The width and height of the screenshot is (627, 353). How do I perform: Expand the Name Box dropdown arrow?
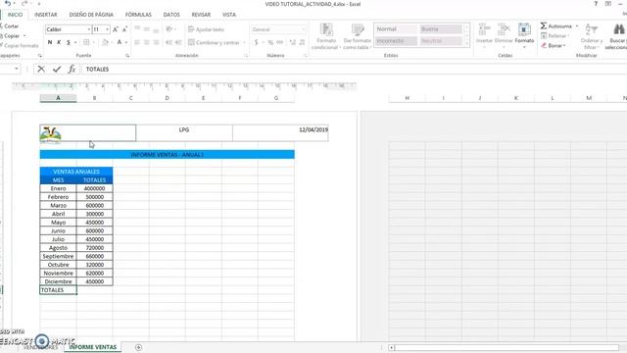pyautogui.click(x=17, y=69)
